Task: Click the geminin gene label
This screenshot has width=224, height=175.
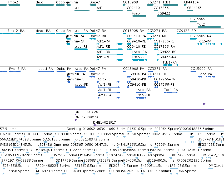Action: coord(72,2)
